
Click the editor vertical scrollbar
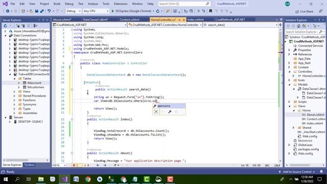click(281, 95)
